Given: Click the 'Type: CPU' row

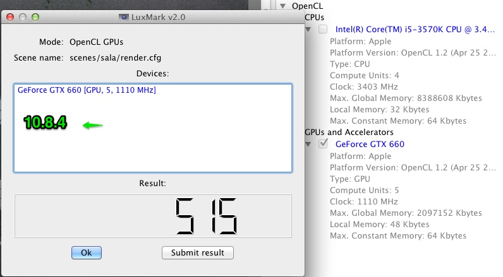Looking at the screenshot, I should (350, 64).
